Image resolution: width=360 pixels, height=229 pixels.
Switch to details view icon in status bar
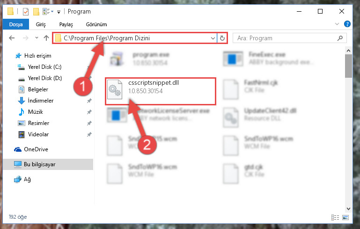tap(335, 217)
